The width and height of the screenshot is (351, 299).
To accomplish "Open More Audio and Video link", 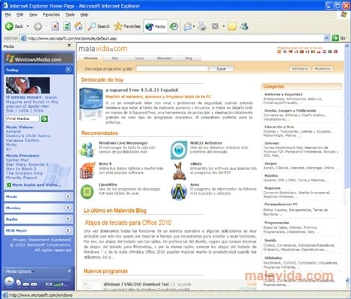I will [x=37, y=185].
